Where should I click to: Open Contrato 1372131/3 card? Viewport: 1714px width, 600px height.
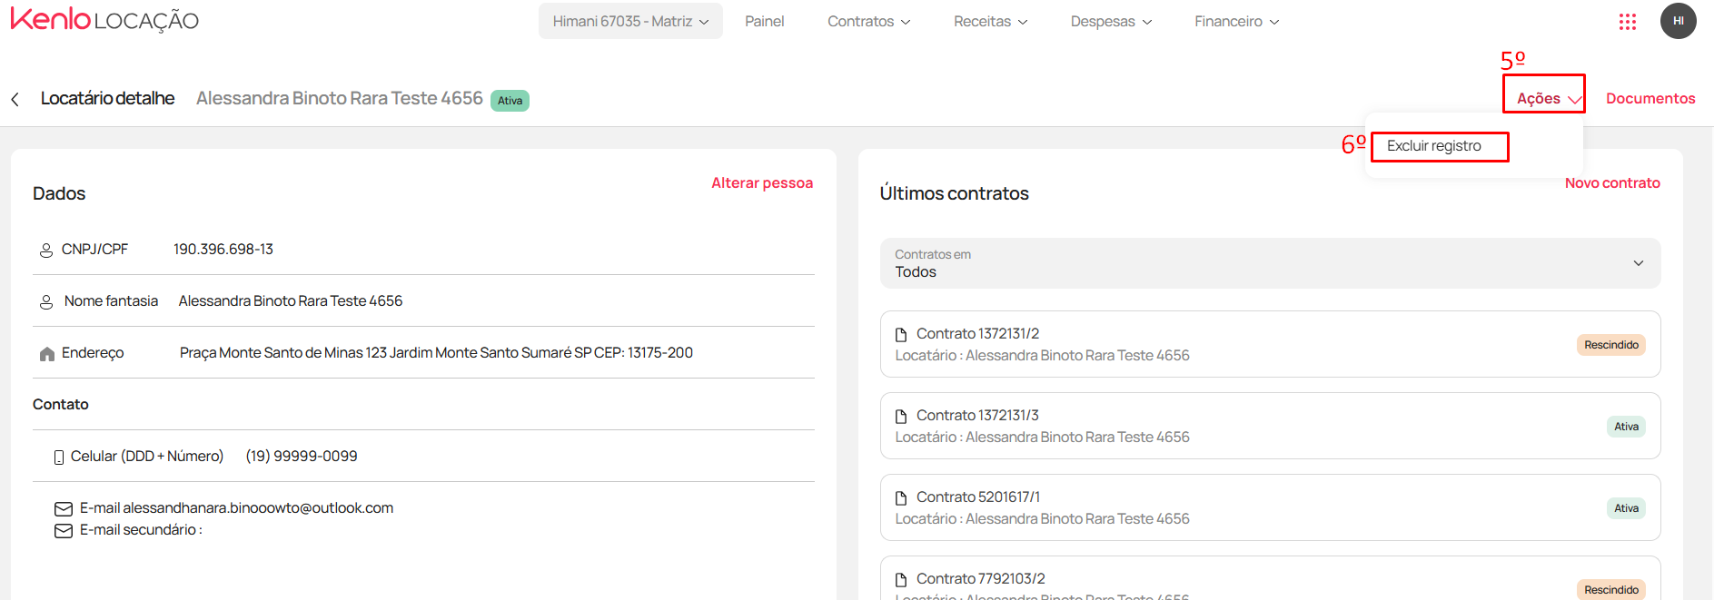click(x=1270, y=426)
